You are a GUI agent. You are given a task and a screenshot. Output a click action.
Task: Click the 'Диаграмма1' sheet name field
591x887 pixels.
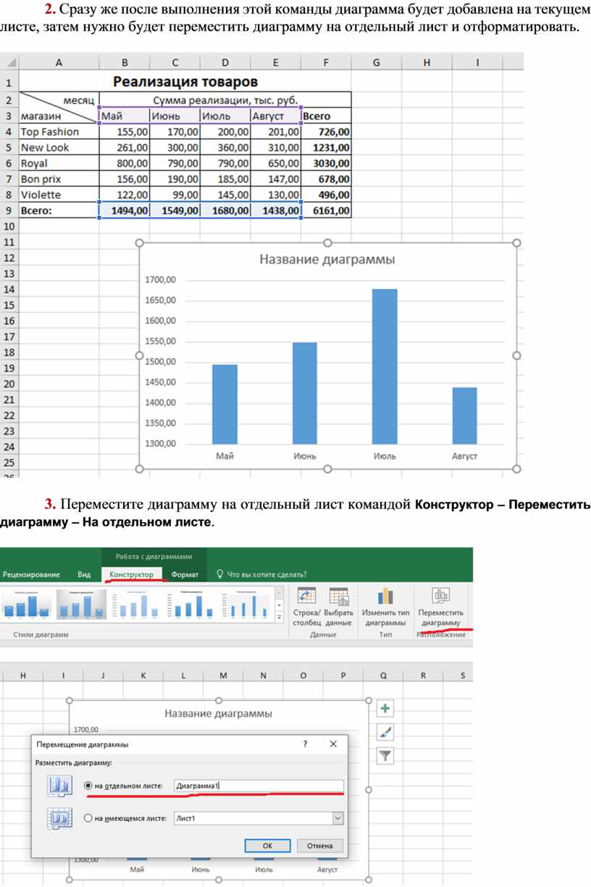(x=258, y=786)
